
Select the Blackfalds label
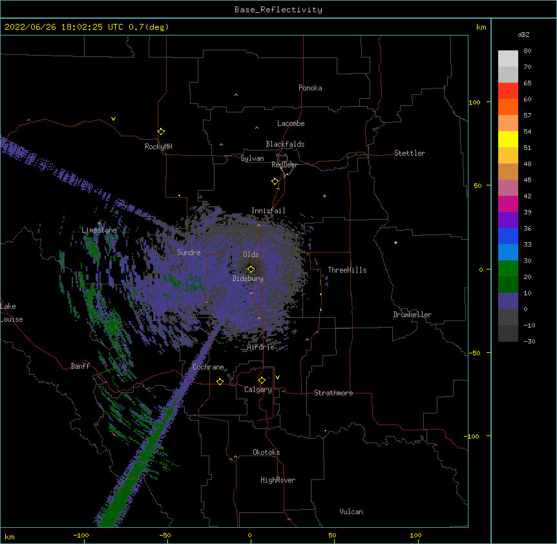[x=285, y=144]
